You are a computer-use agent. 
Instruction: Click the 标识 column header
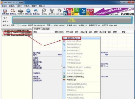[x=77, y=32]
